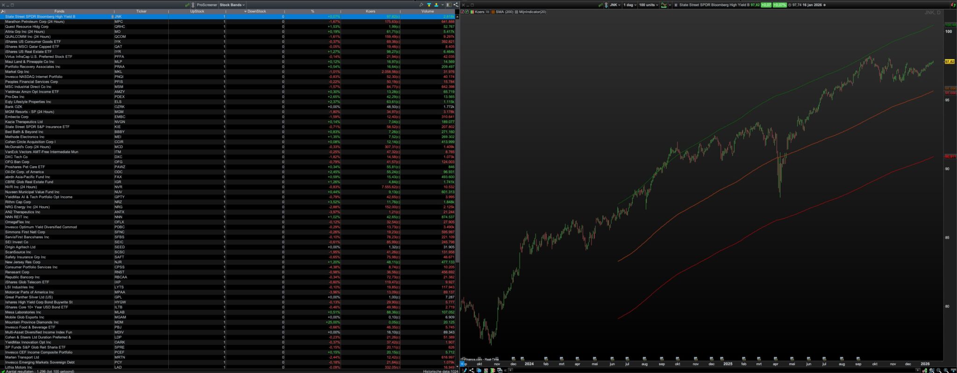Click the share icon in screener toolbar
Viewport: 957px width, 373px height.
[x=456, y=5]
